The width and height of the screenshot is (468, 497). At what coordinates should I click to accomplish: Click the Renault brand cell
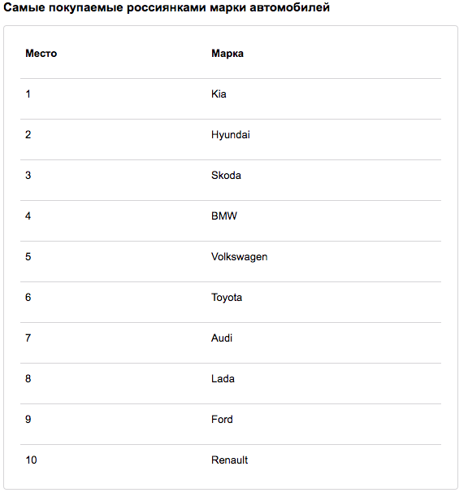point(230,460)
